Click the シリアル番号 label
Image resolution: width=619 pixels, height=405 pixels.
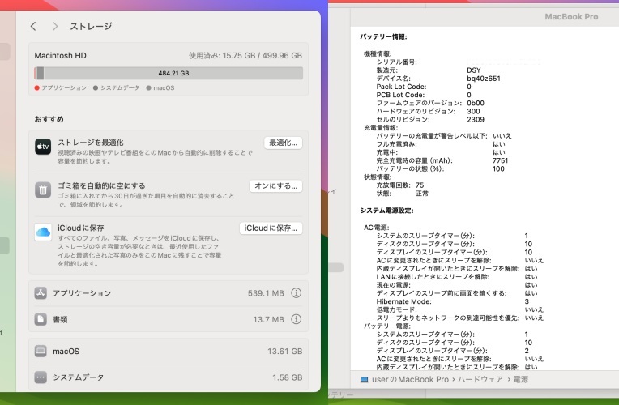tap(396, 62)
